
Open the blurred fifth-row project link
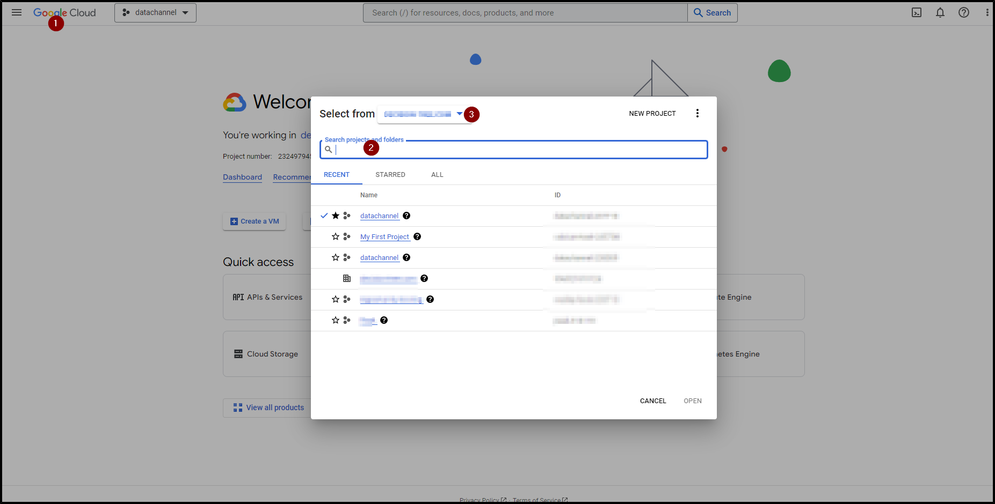[391, 299]
